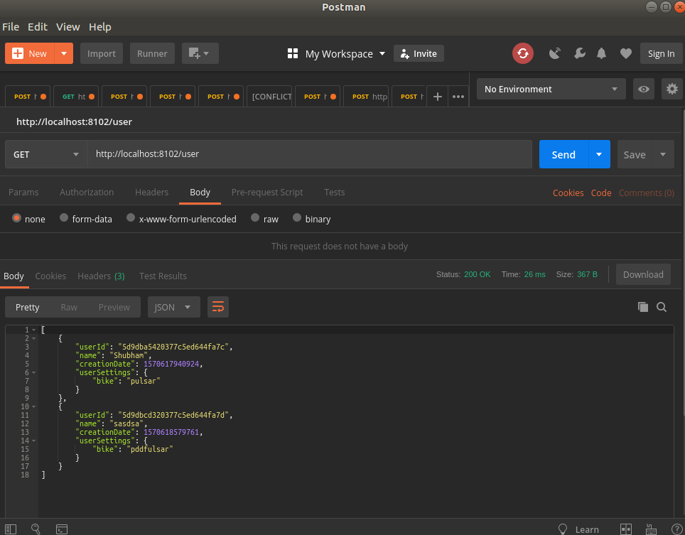Screen dimensions: 685x535
Task: Open the View menu
Action: coord(68,26)
